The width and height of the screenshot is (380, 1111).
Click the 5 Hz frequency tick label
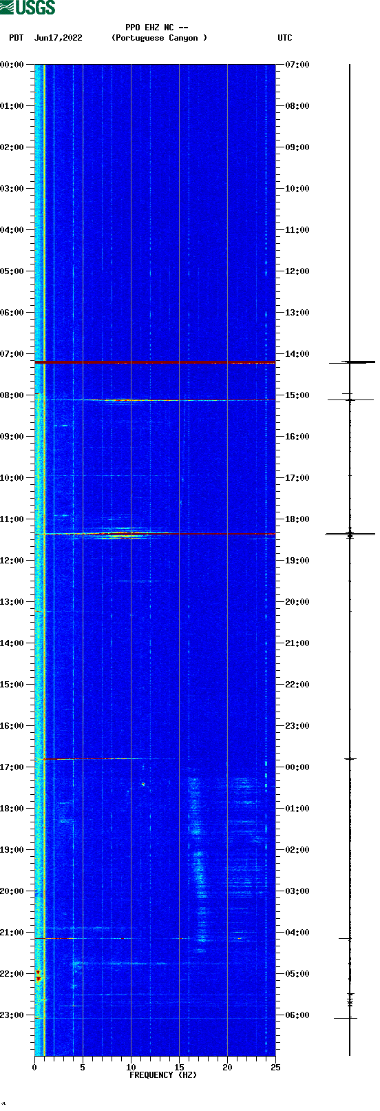coord(83,1068)
